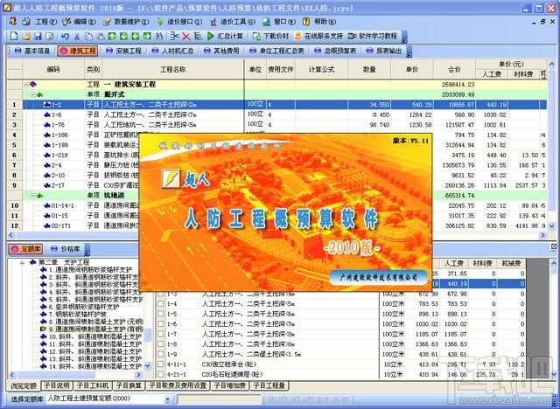Click the binoculars Find icon

coord(159,36)
